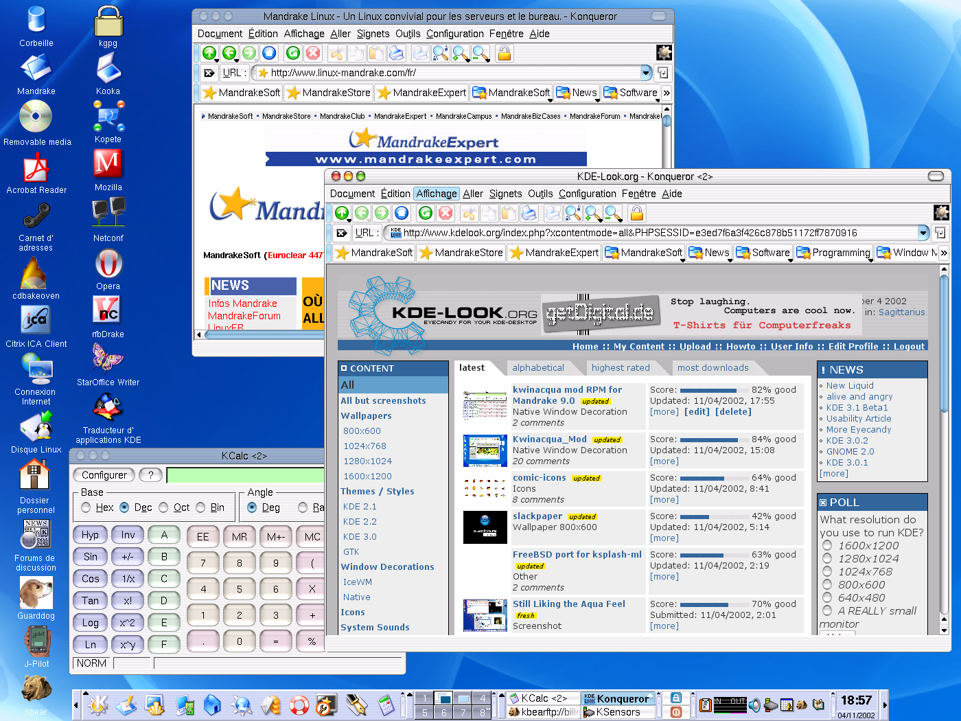The image size is (961, 721).
Task: Open Signets menu in KDE-Look Konqueror
Action: (x=505, y=194)
